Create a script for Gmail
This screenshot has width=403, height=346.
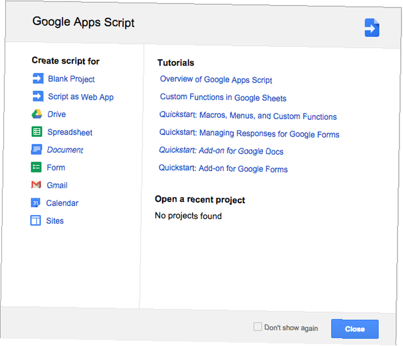57,185
